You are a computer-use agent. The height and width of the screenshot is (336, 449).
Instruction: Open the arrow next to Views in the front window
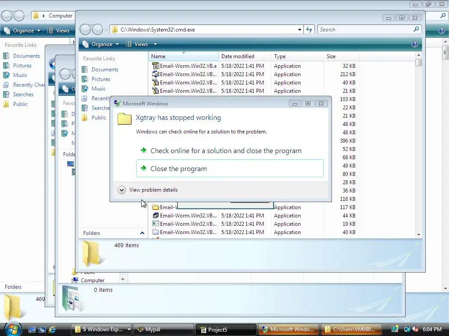155,44
